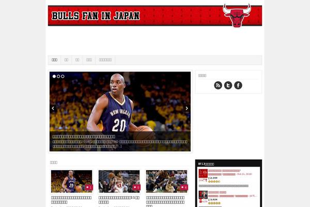Open thumbnail of Bulls player shooting
This screenshot has width=310, height=207.
click(x=119, y=181)
